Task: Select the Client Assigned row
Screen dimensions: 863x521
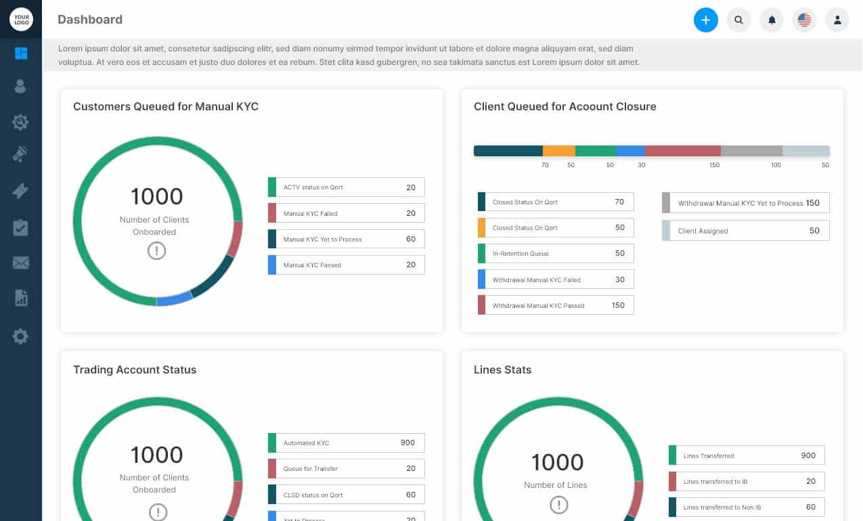Action: [745, 231]
